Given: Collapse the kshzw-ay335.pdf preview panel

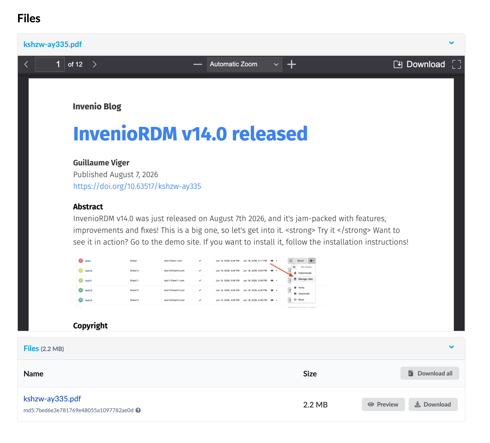Looking at the screenshot, I should coord(451,43).
